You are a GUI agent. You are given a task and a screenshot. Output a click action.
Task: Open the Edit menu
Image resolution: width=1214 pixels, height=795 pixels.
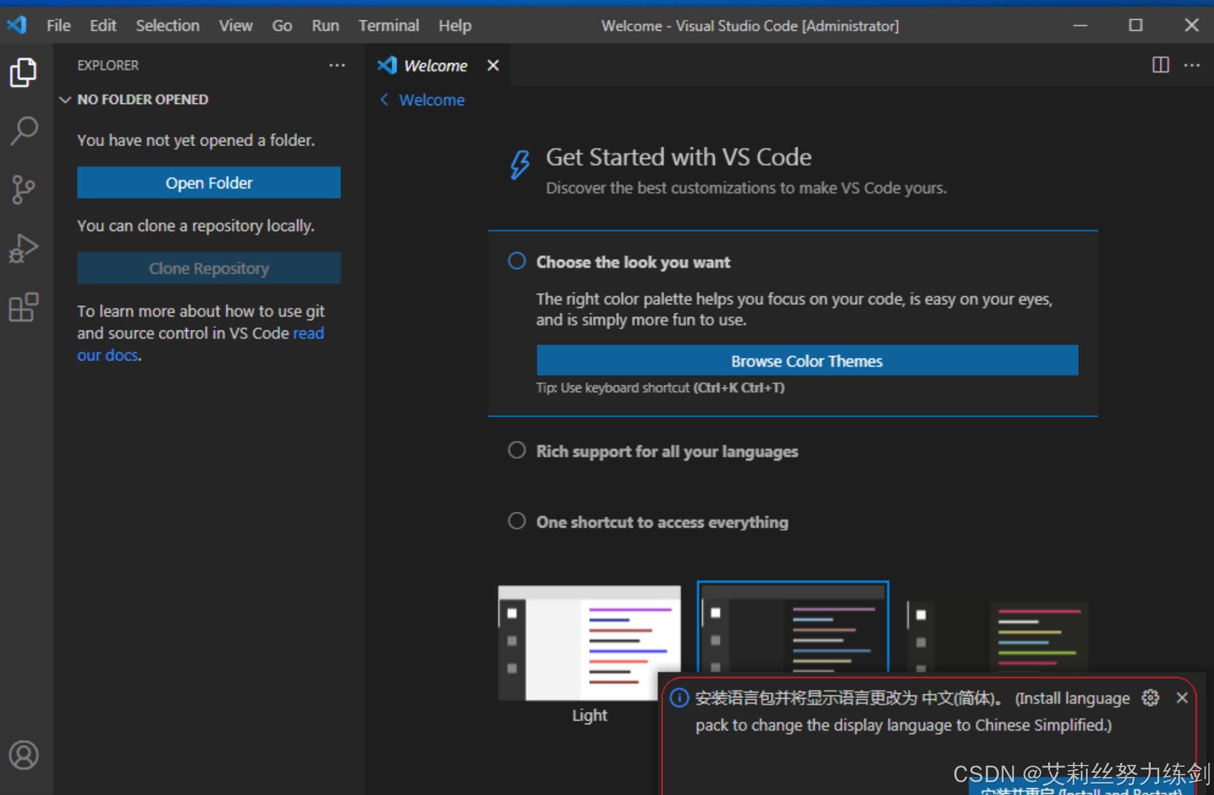coord(103,26)
